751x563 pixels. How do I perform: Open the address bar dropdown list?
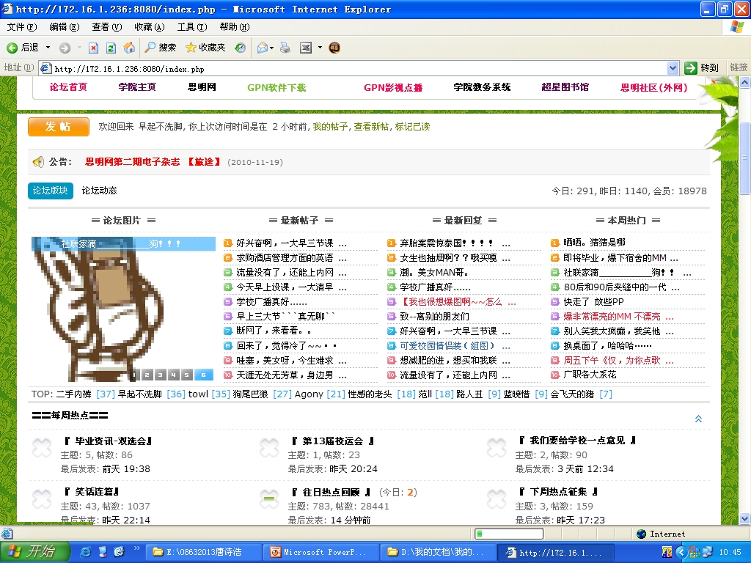pos(673,68)
